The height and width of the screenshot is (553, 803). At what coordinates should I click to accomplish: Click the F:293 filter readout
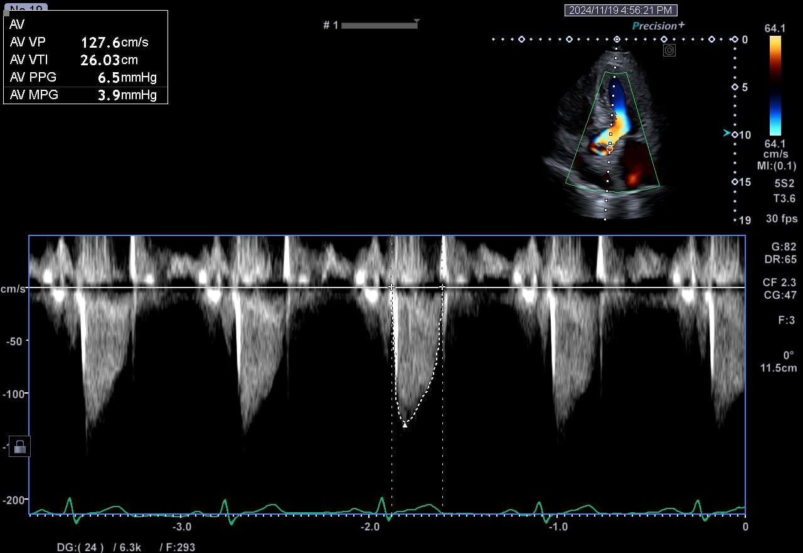coord(178,547)
